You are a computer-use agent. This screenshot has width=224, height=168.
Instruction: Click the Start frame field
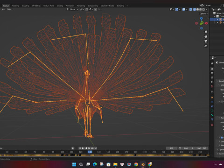(x=189, y=148)
